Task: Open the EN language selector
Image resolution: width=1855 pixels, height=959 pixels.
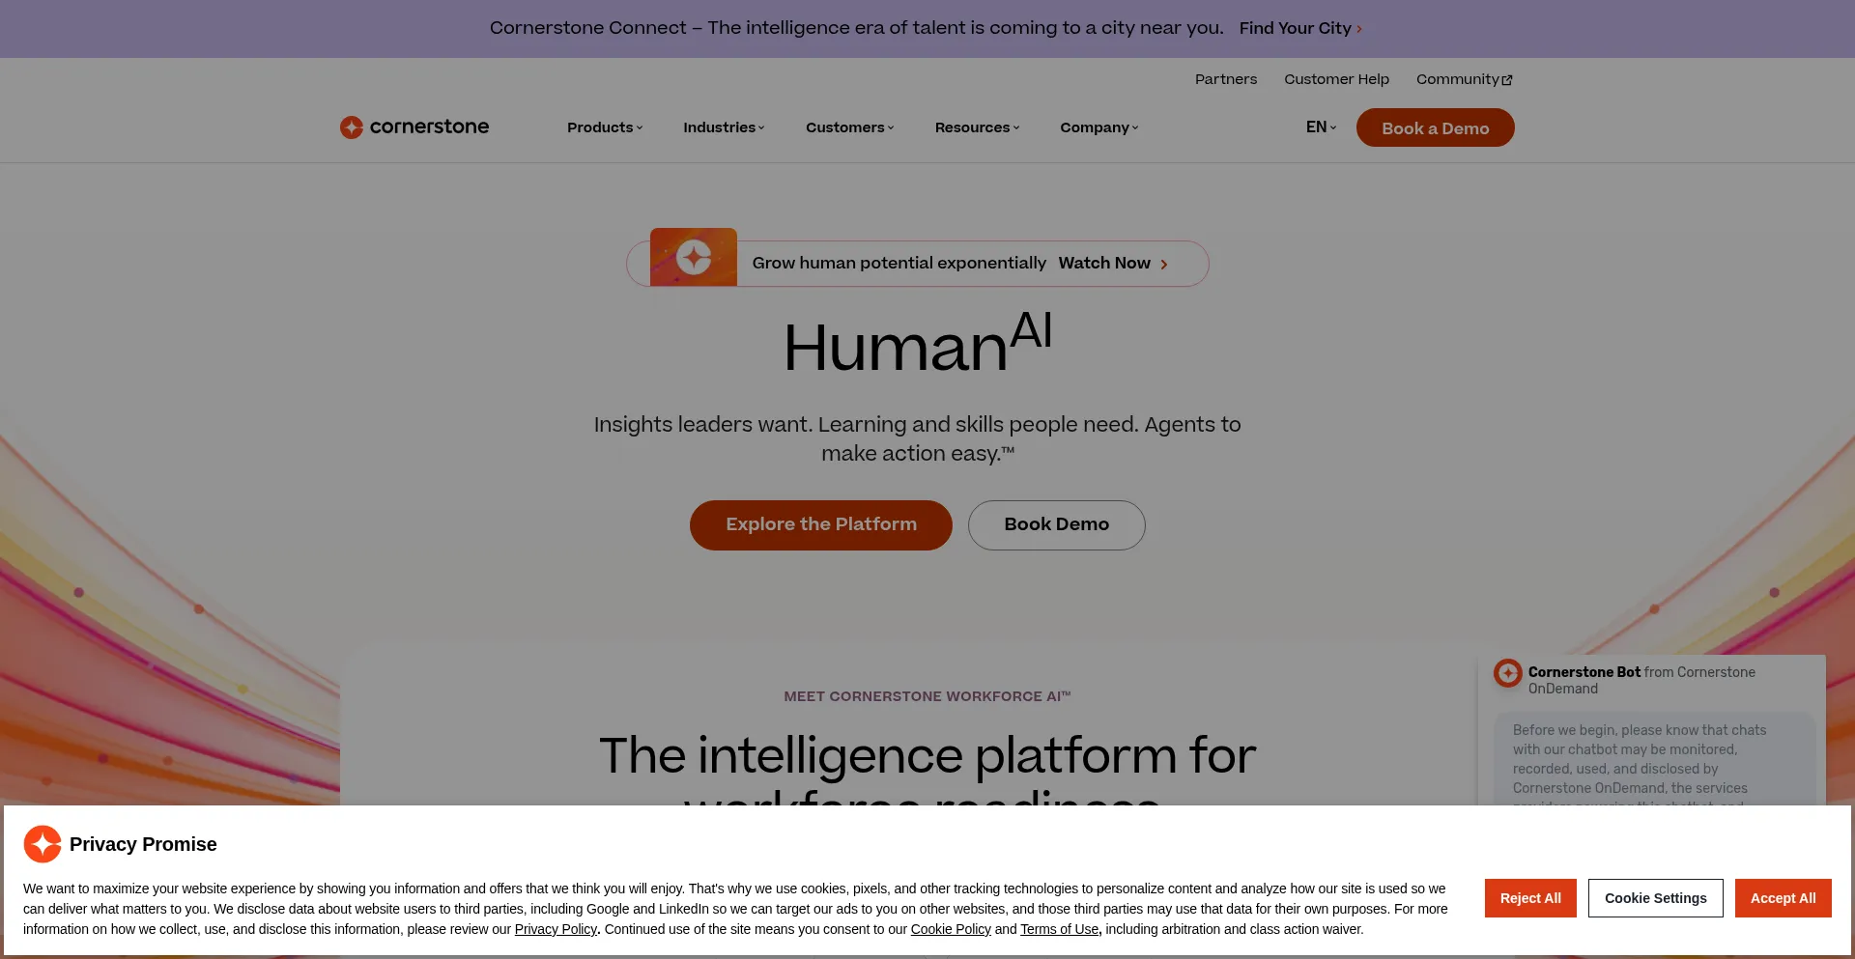Action: point(1322,127)
